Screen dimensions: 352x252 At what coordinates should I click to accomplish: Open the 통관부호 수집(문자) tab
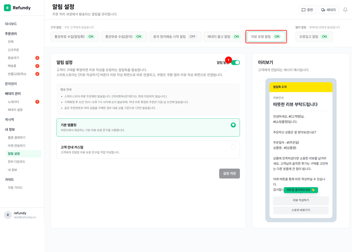(x=124, y=37)
